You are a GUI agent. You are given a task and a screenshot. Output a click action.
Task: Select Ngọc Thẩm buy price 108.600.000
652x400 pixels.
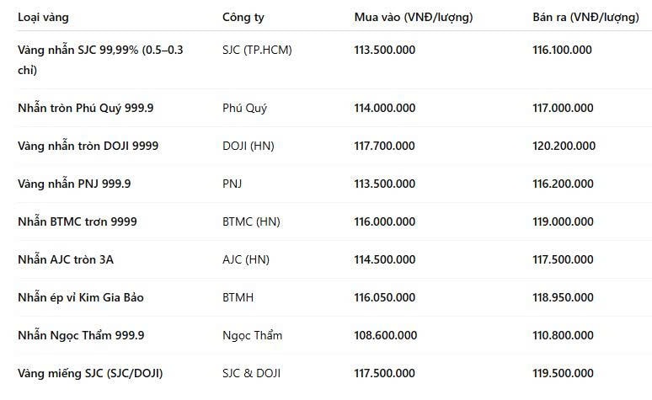(386, 335)
